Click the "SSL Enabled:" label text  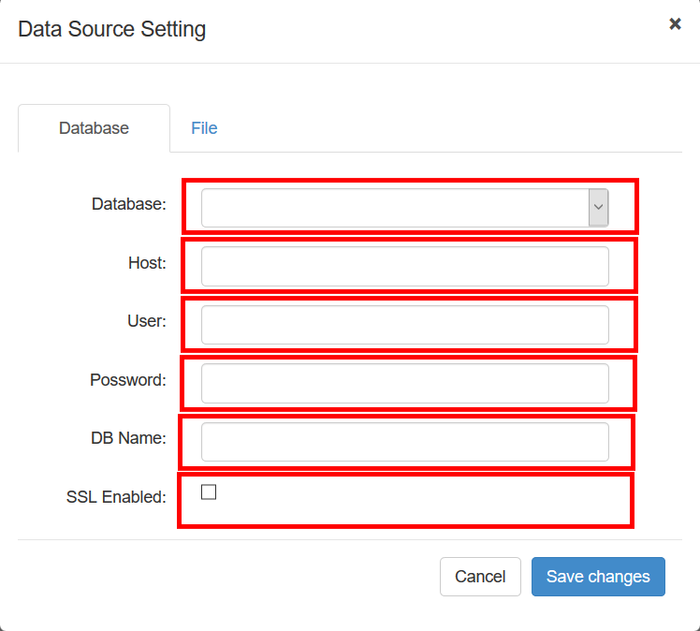[116, 497]
